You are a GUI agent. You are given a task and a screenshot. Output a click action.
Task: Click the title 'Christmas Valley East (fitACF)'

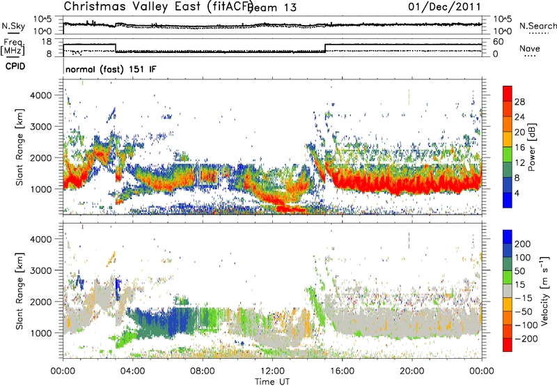(x=158, y=7)
